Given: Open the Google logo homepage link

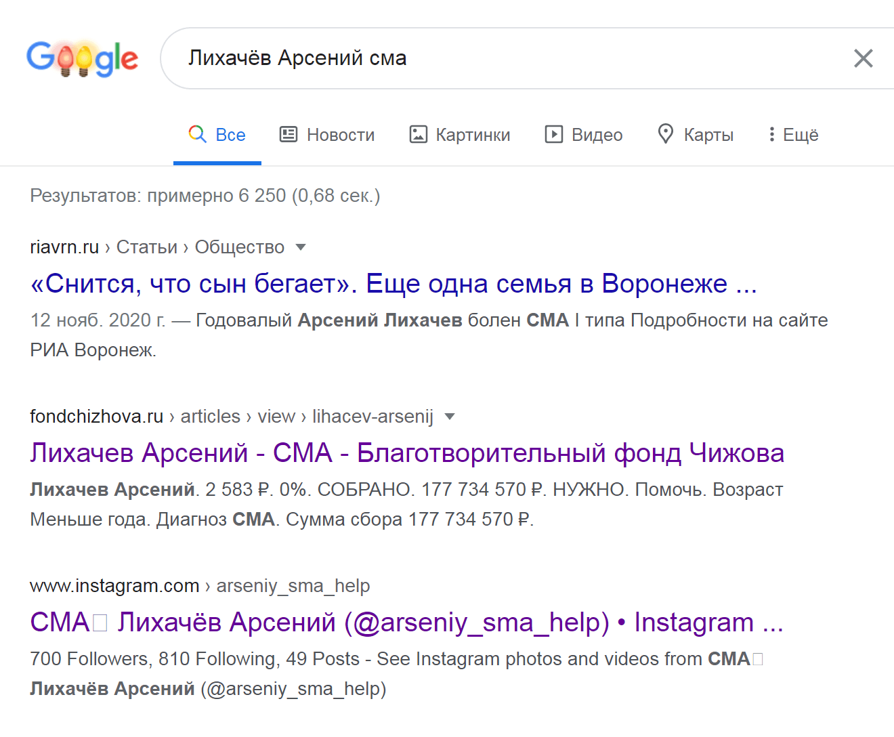Looking at the screenshot, I should [x=82, y=58].
